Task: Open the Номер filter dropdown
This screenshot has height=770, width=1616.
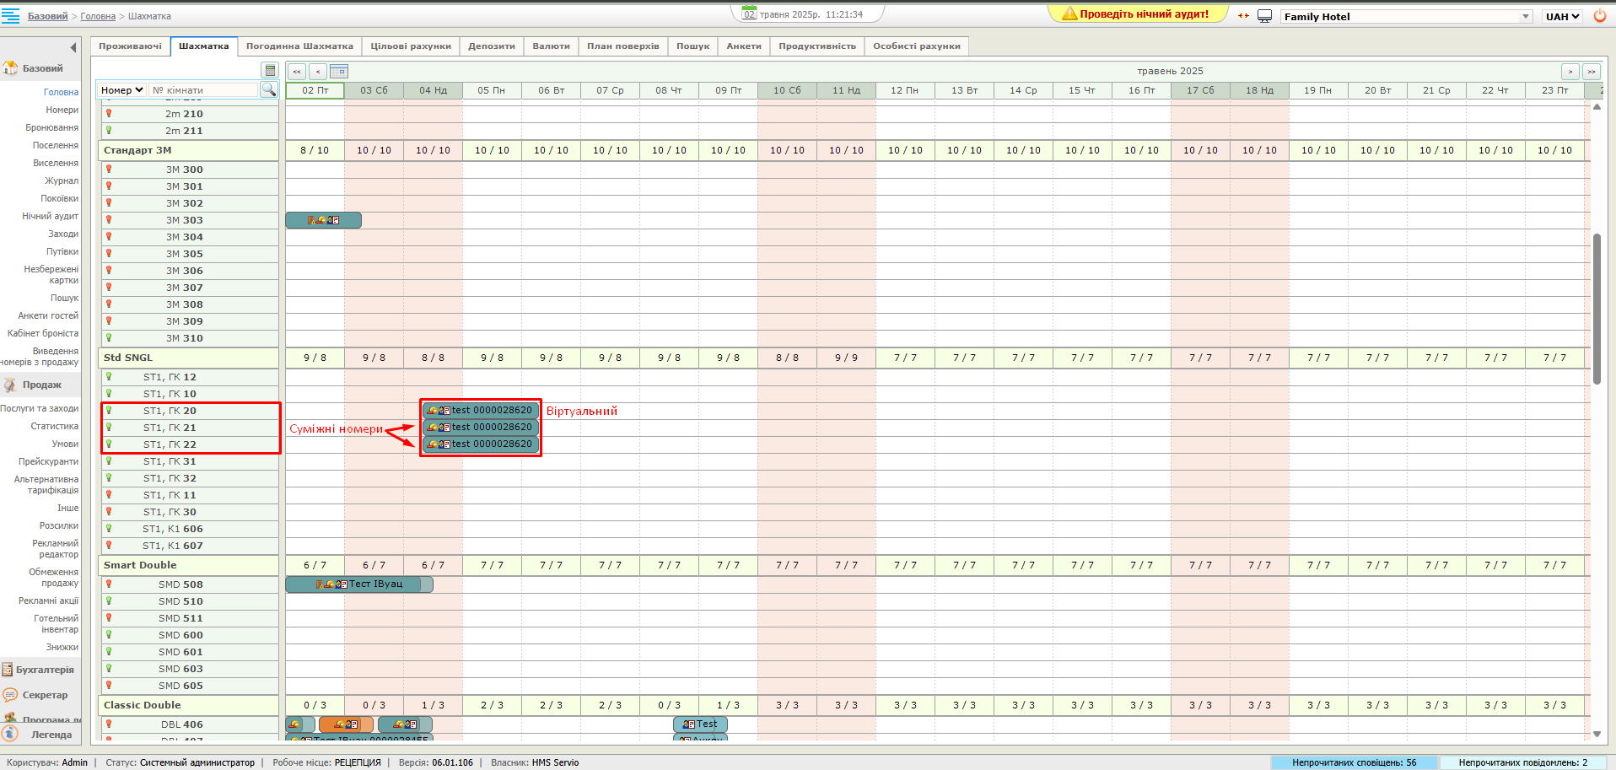Action: 122,90
